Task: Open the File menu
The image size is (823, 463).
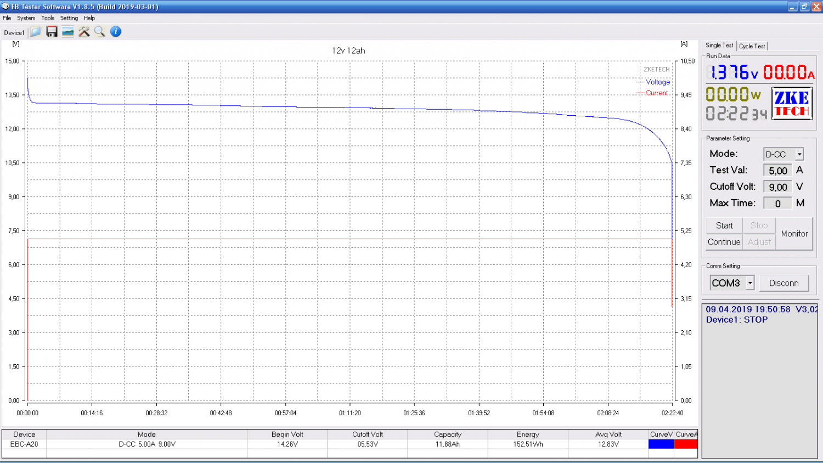Action: 7,18
